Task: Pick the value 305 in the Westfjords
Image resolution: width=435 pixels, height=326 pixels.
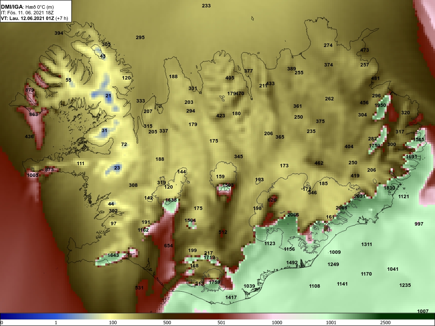Action: point(106,44)
